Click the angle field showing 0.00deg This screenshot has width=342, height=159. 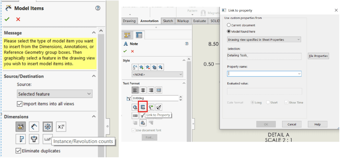coord(155,98)
